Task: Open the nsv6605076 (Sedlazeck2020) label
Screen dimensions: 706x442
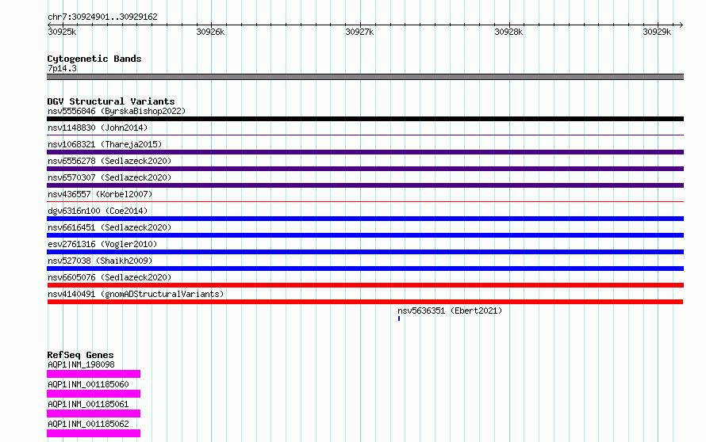Action: point(109,277)
